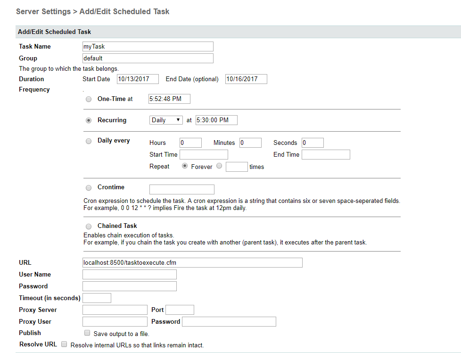Click the Proxy Server field
461x353 pixels.
tap(115, 310)
